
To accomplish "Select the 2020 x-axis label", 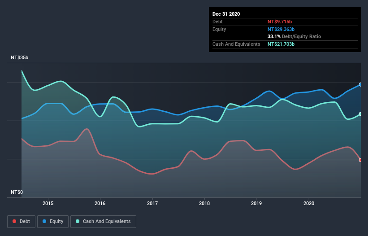I will point(309,203).
